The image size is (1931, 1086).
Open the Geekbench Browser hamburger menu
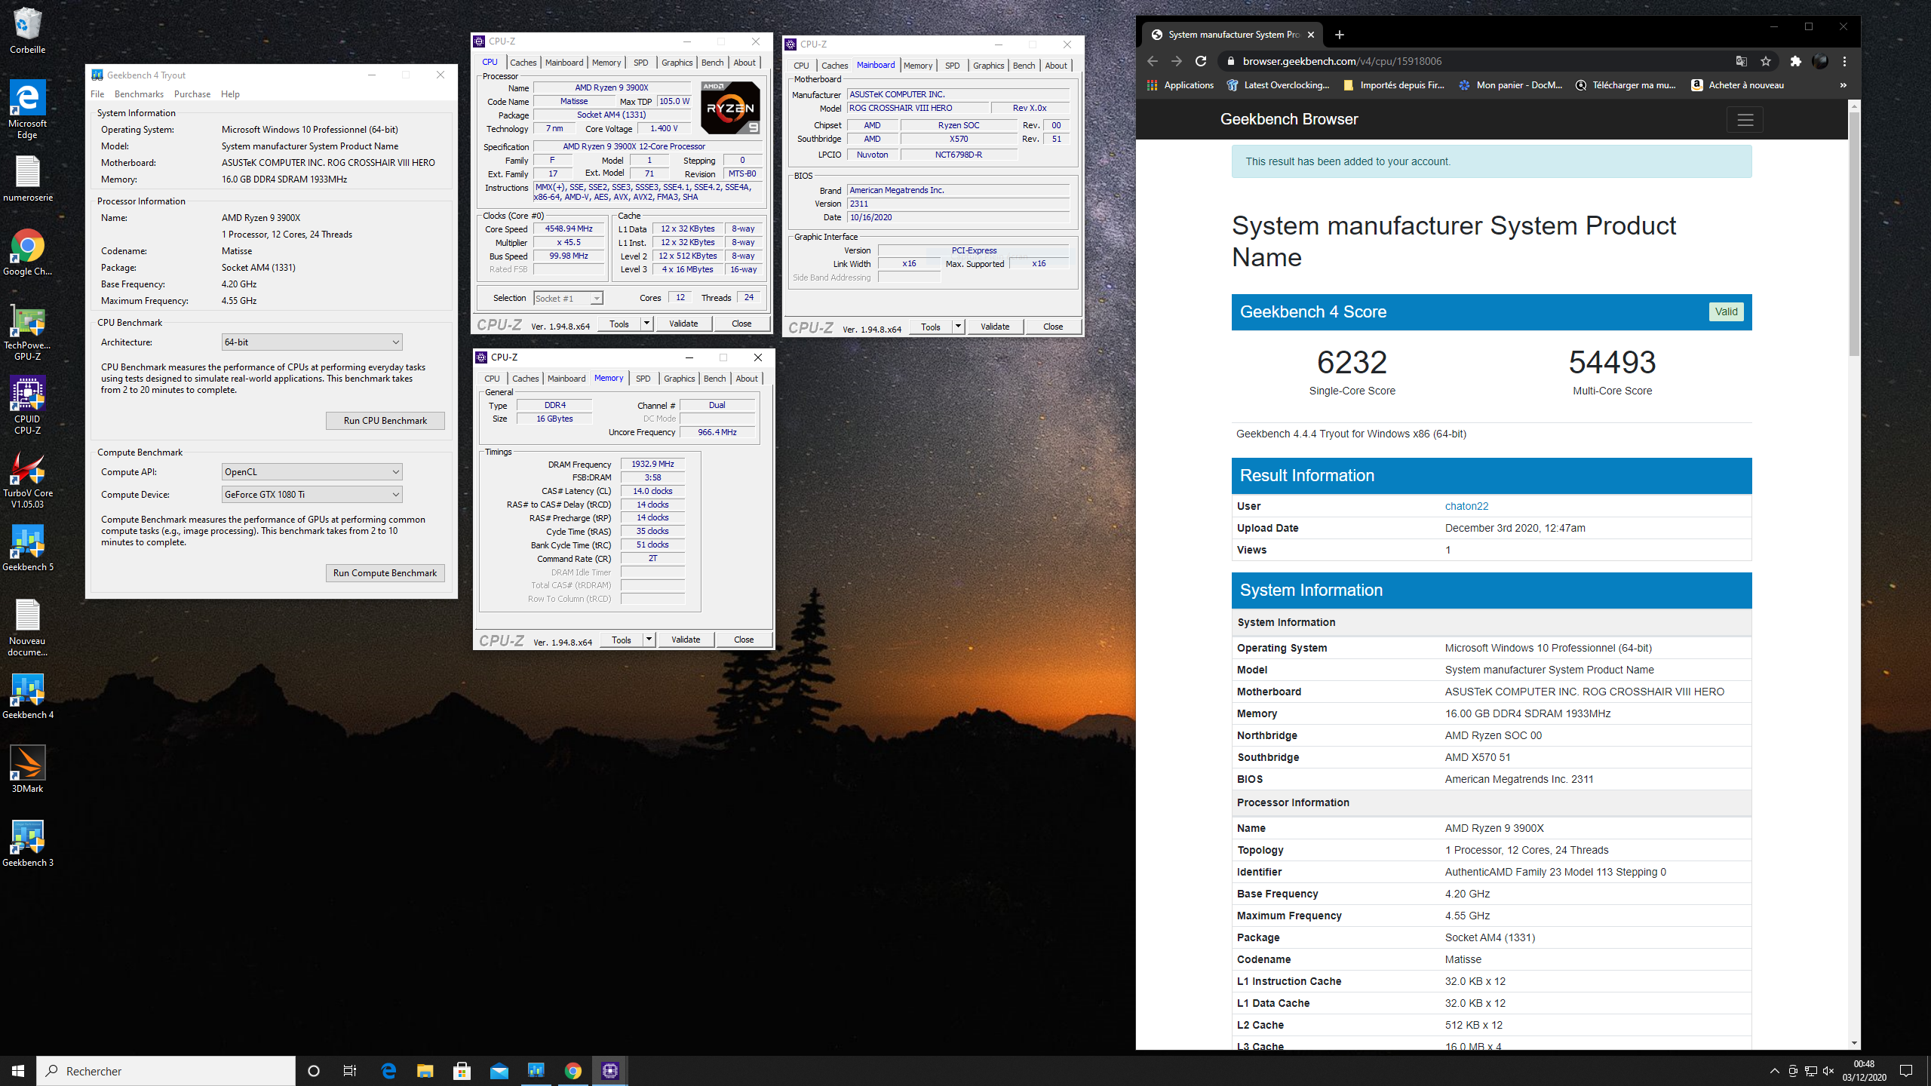click(x=1745, y=119)
